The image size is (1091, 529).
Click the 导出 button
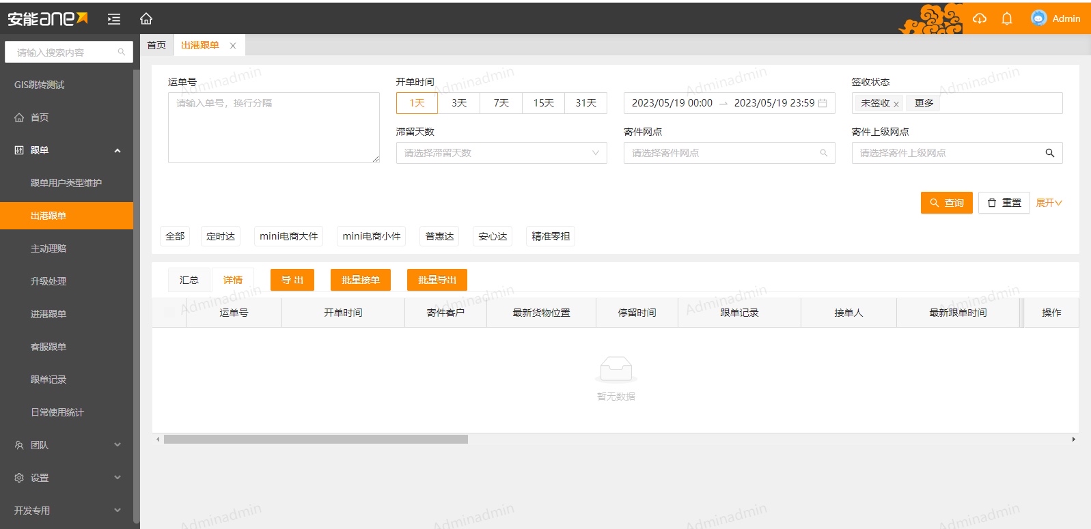coord(292,280)
